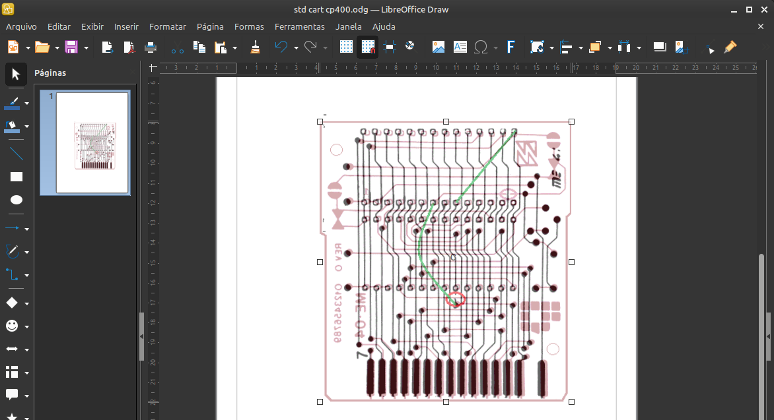Toggle grid display on
Image resolution: width=774 pixels, height=420 pixels.
(x=346, y=47)
